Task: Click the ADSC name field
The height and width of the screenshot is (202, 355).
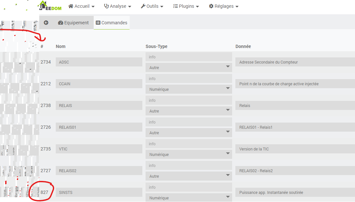Action: [x=99, y=62]
